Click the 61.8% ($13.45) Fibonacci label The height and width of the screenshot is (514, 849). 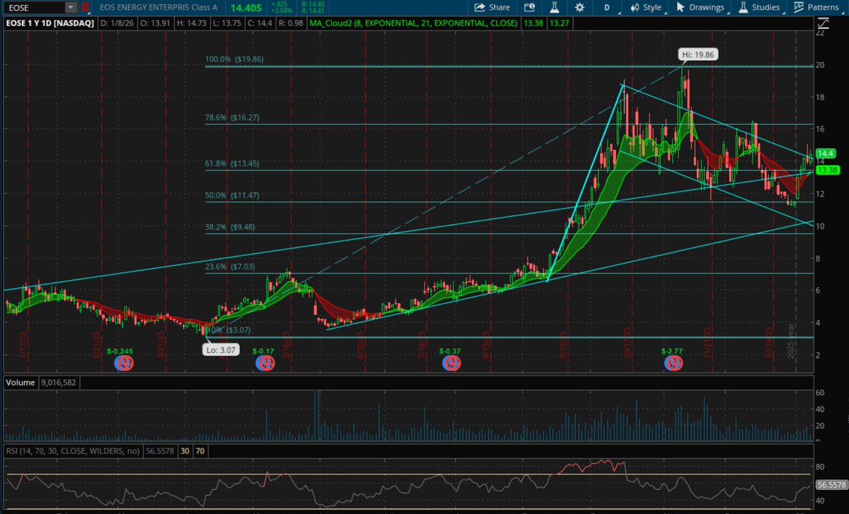(x=232, y=163)
